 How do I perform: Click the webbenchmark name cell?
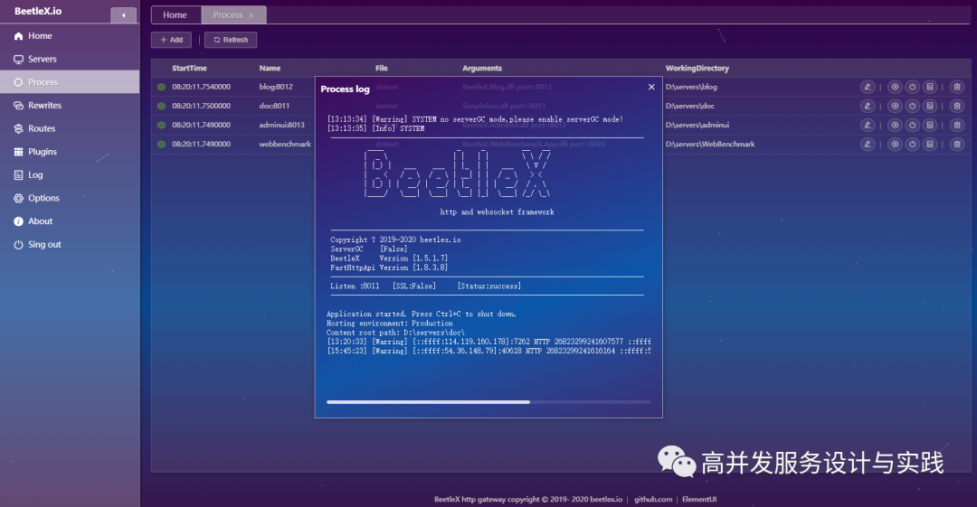pyautogui.click(x=285, y=144)
